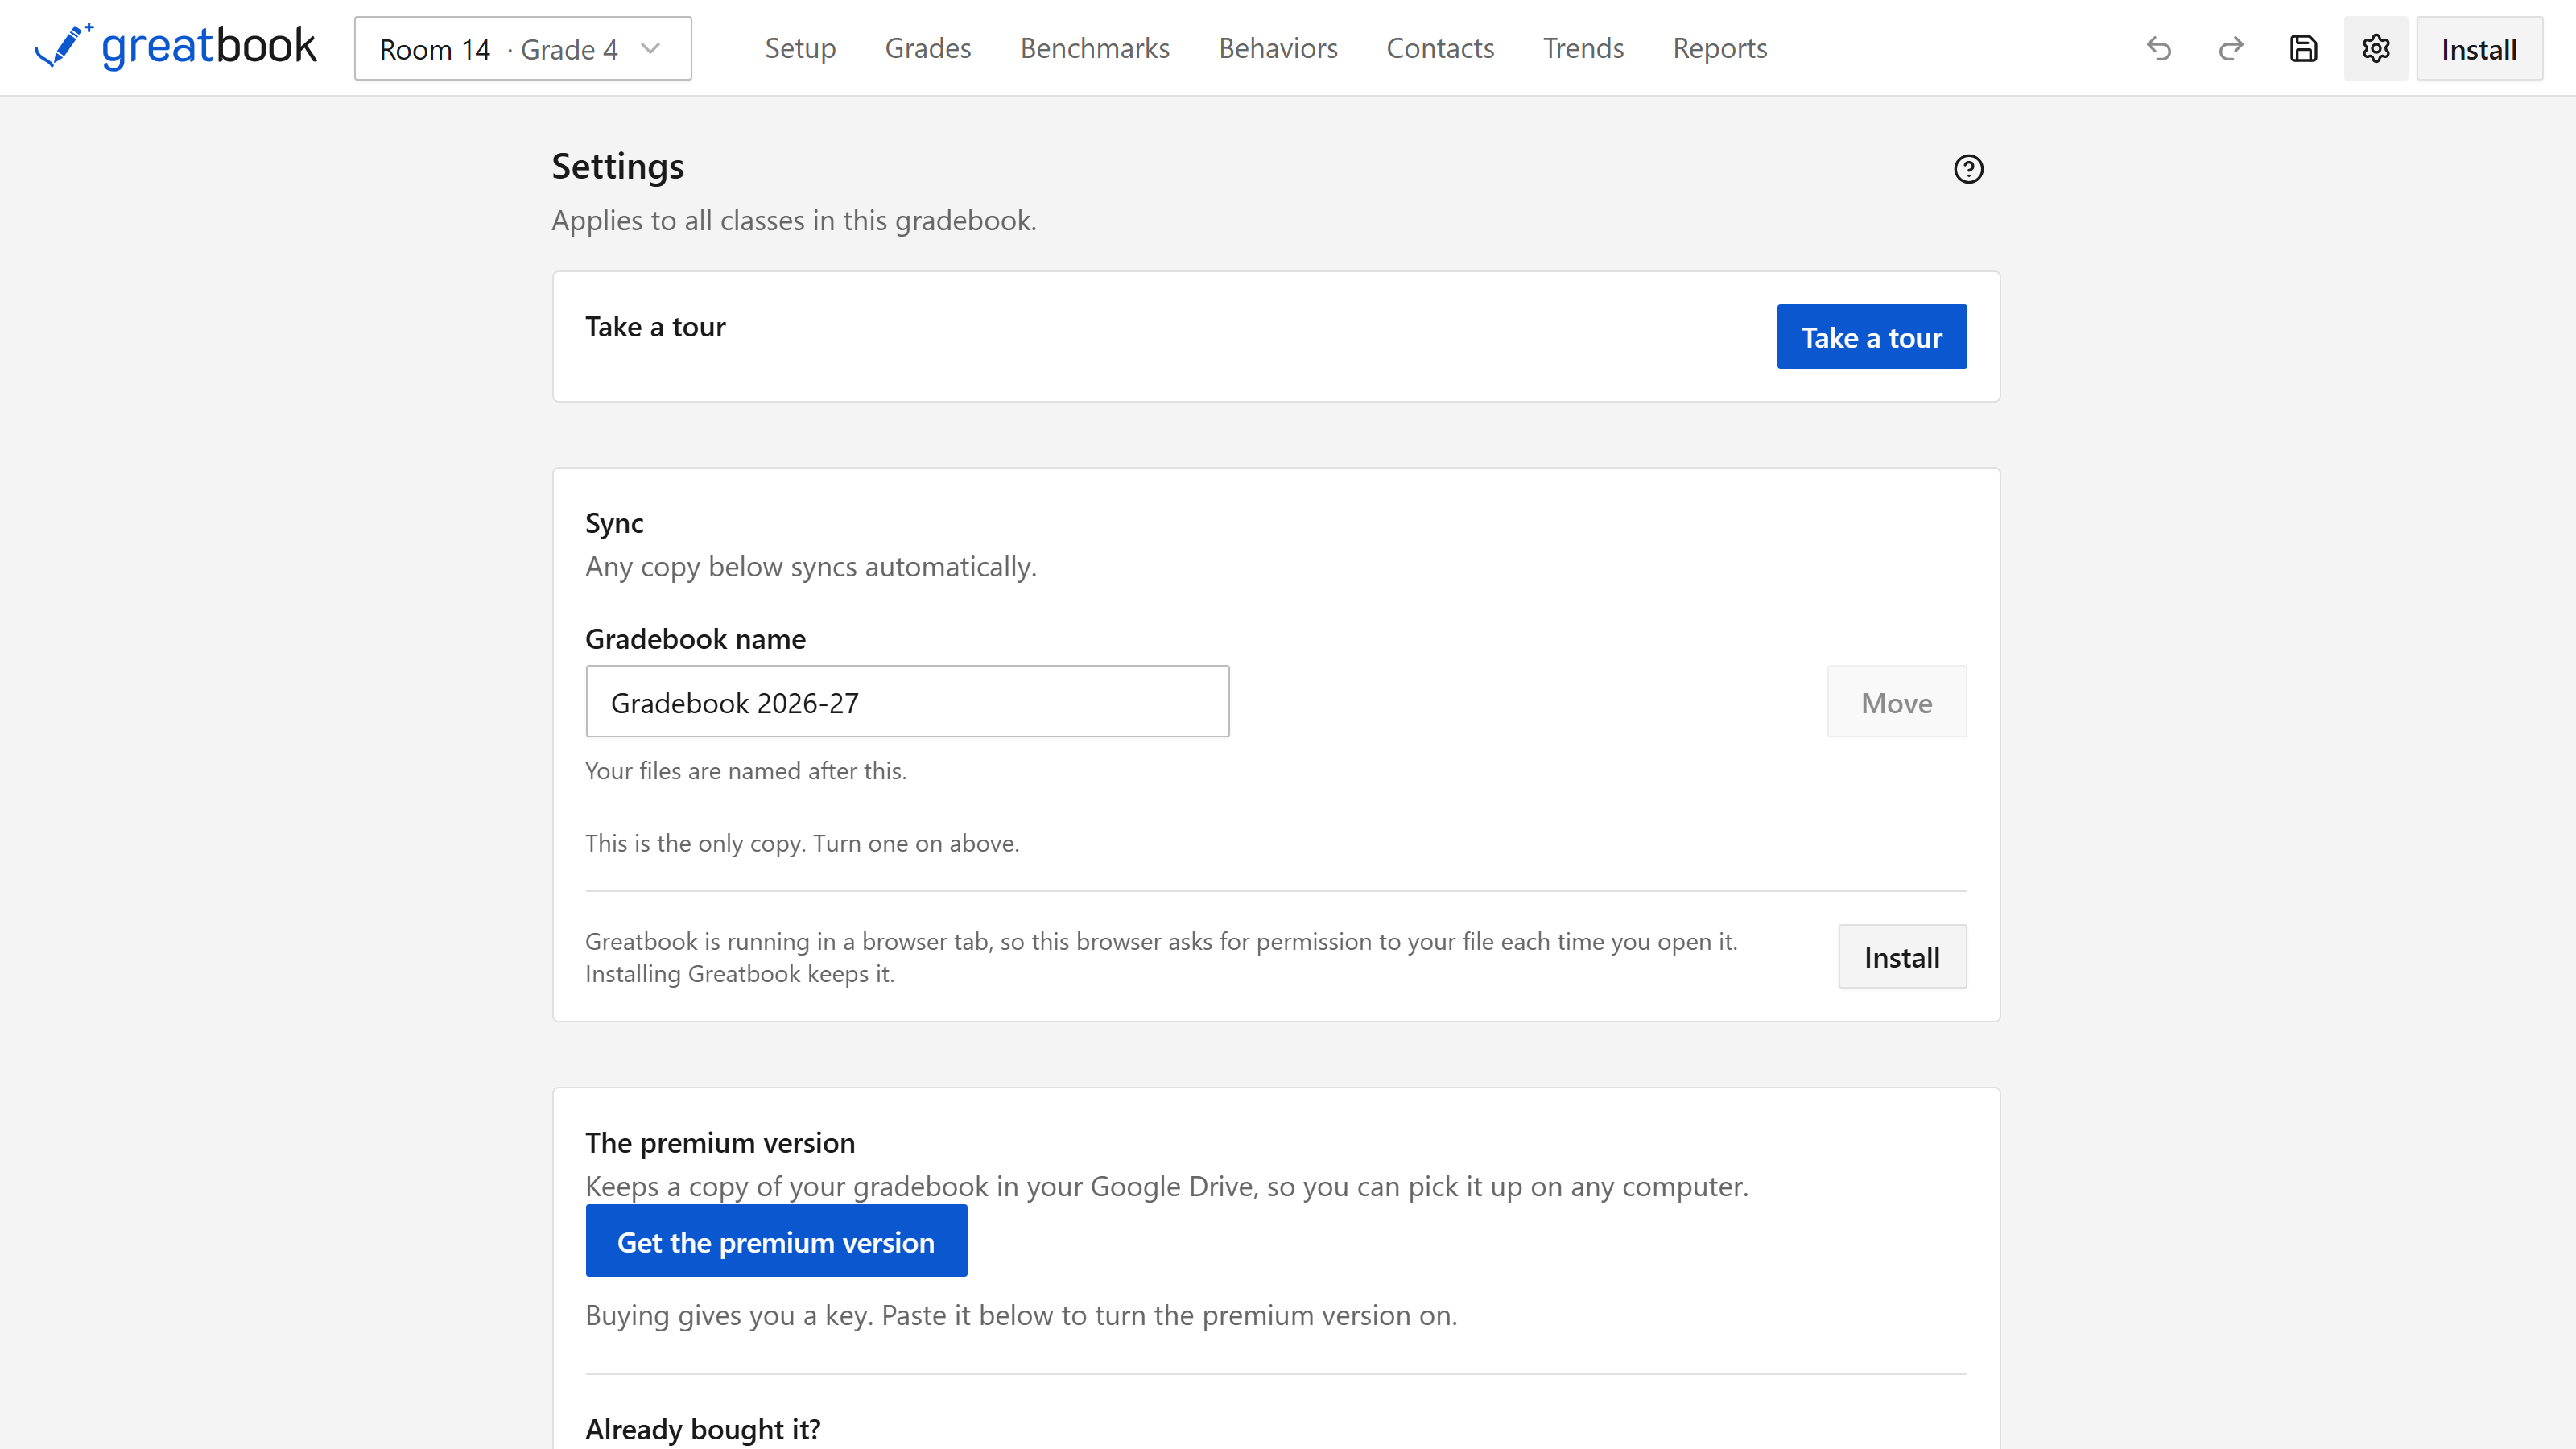Screen dimensions: 2576x1449
Task: Click Install button in the Sync card
Action: (1902, 957)
